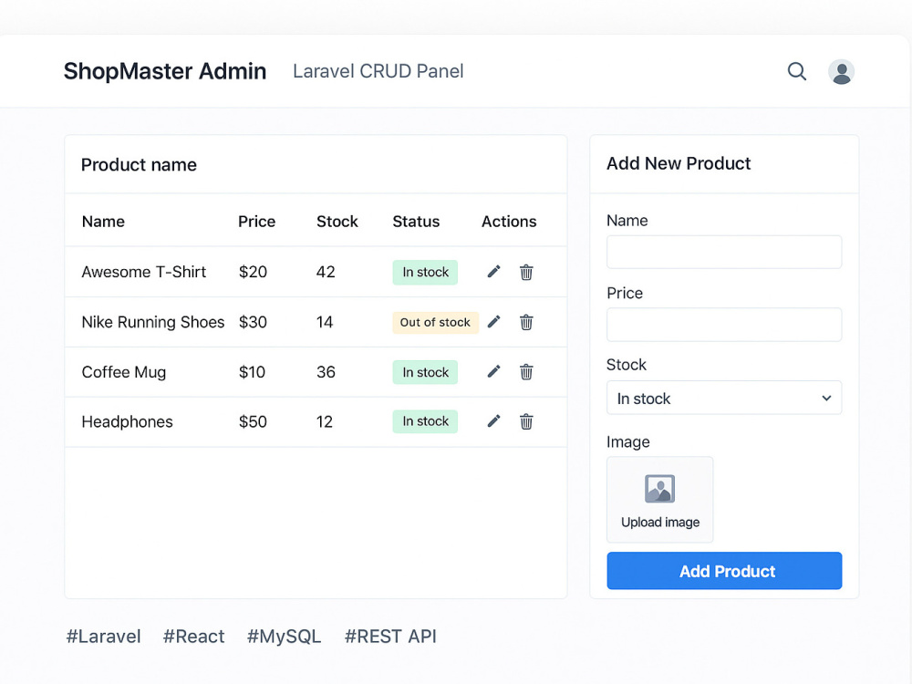The width and height of the screenshot is (912, 684).
Task: Delete the Awesome T-Shirt product
Action: (526, 272)
